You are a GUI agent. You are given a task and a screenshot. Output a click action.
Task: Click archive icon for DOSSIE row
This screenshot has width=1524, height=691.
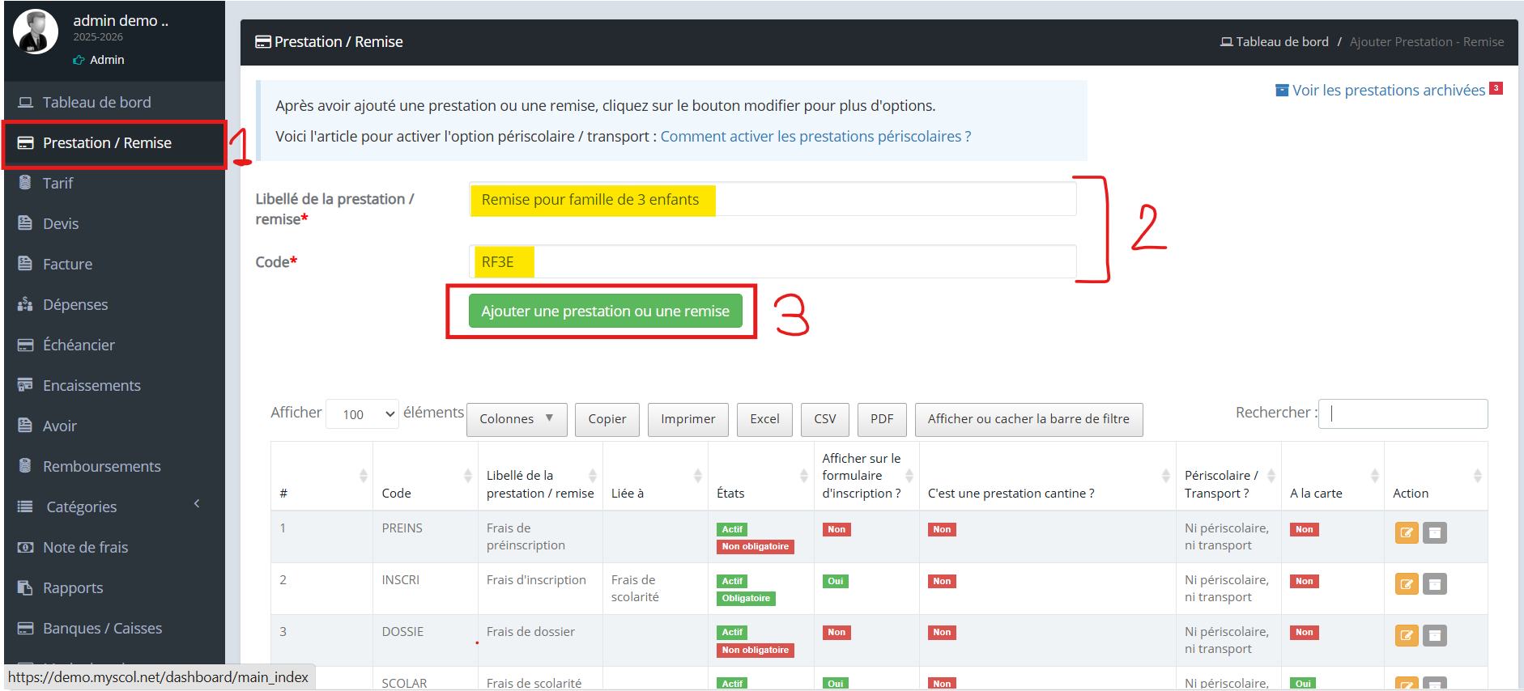click(1434, 636)
